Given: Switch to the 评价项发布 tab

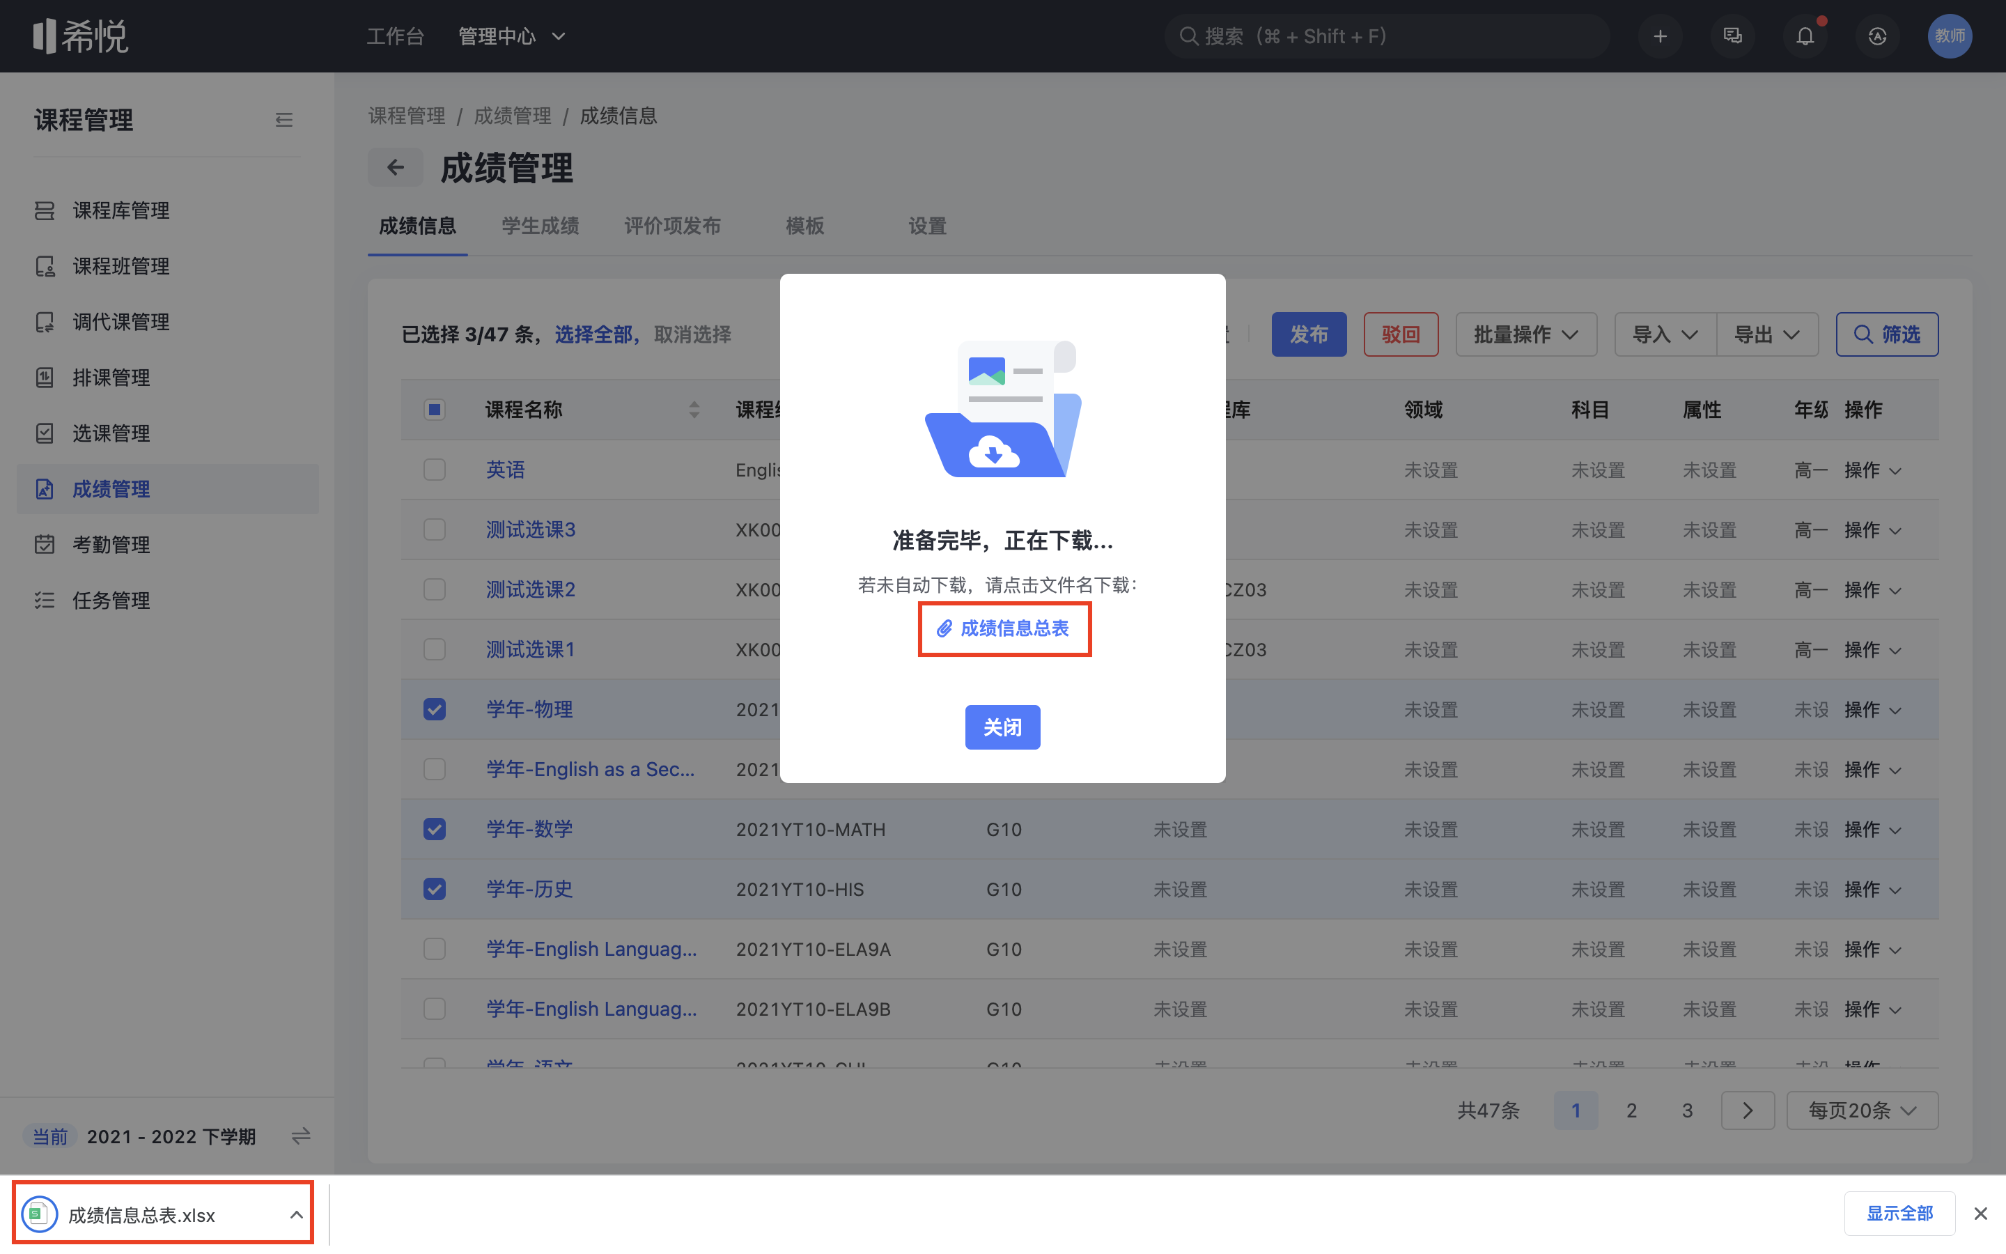Looking at the screenshot, I should 672,226.
